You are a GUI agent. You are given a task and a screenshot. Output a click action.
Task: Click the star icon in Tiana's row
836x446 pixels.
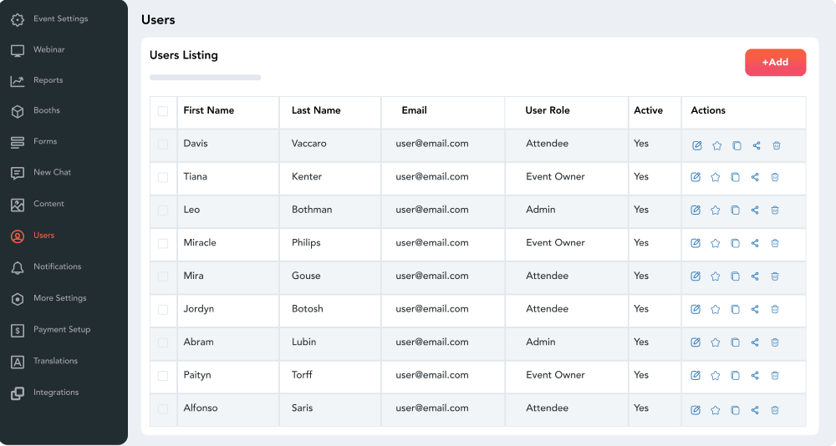[716, 177]
